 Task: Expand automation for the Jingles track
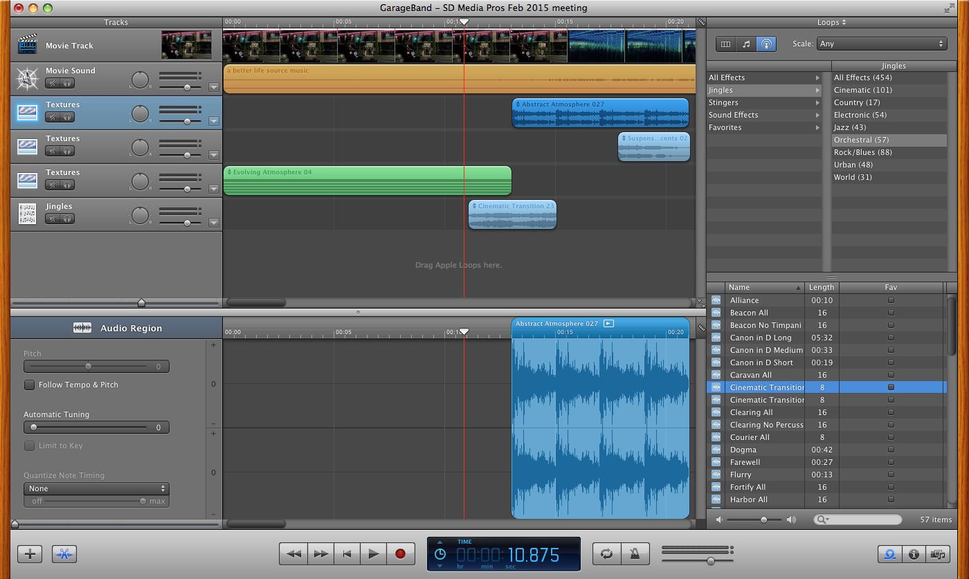[214, 223]
